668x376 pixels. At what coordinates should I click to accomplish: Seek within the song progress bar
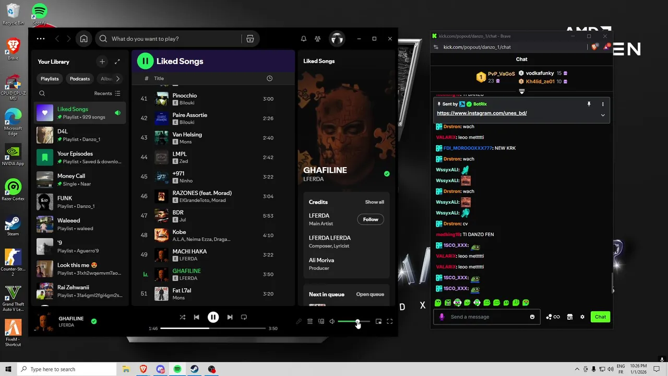(x=213, y=328)
